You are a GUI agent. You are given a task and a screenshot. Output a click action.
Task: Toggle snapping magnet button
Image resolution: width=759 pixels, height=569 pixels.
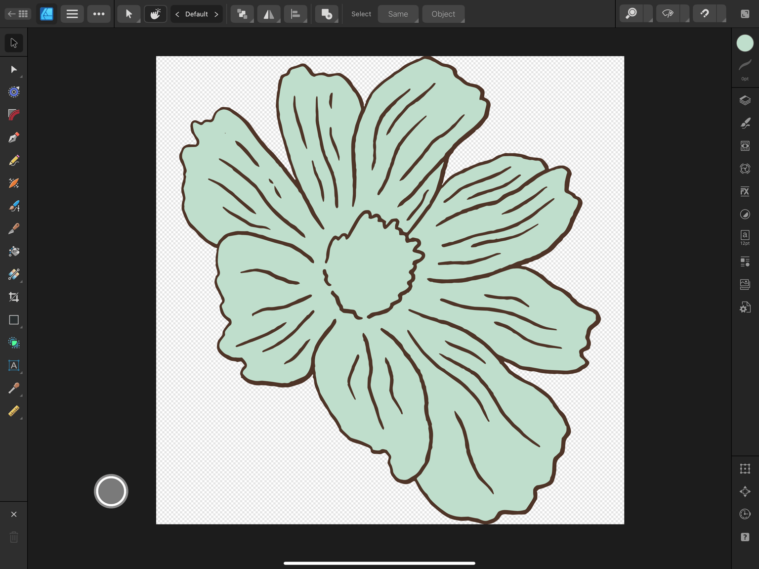[x=705, y=14]
